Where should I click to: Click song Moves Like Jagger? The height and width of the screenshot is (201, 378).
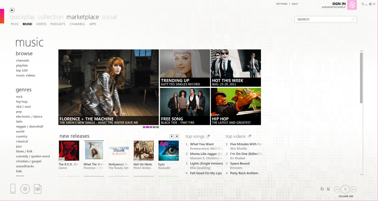click(x=206, y=153)
